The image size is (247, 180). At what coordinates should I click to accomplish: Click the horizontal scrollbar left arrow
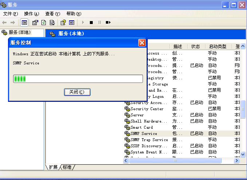pyautogui.click(x=126, y=161)
